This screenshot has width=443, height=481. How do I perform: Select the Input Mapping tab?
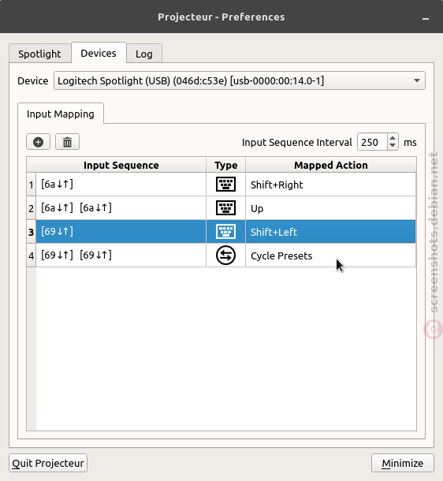point(61,114)
